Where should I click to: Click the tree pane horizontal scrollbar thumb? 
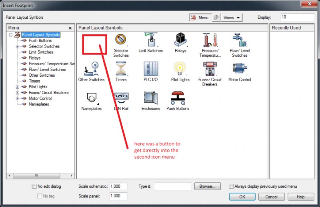36,175
